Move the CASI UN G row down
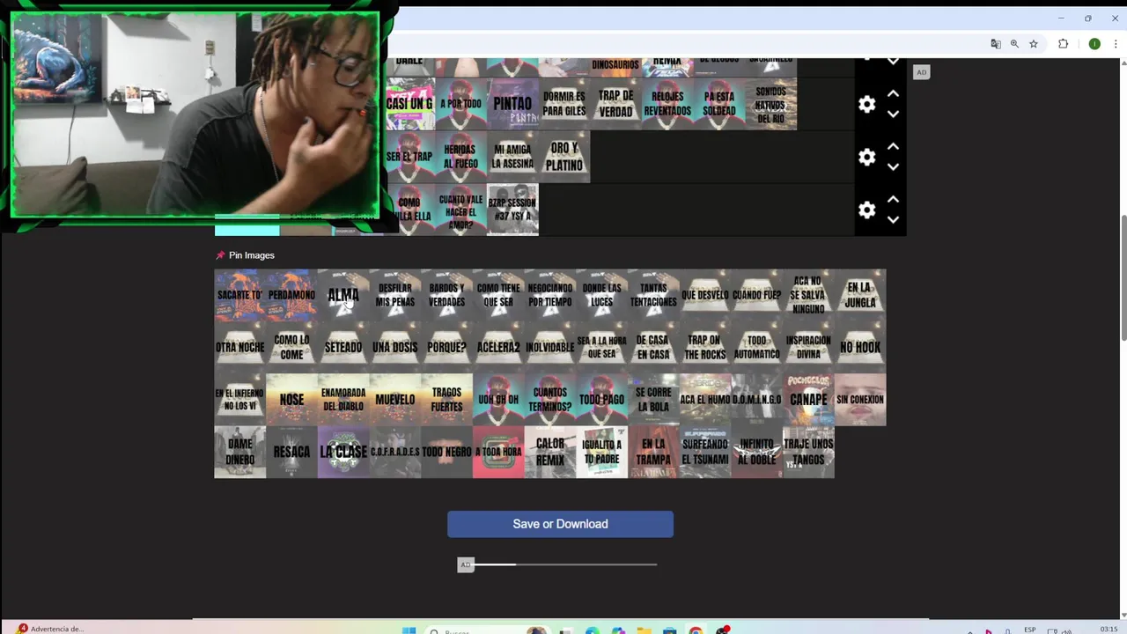 coord(893,114)
